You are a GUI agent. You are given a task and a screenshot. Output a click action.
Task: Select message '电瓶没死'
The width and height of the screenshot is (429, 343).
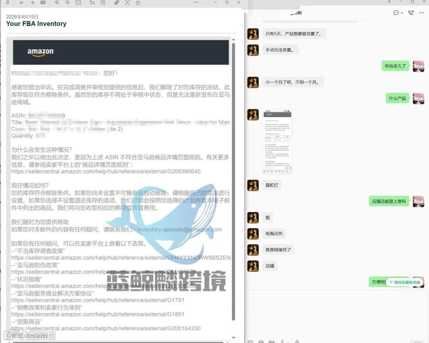[274, 233]
